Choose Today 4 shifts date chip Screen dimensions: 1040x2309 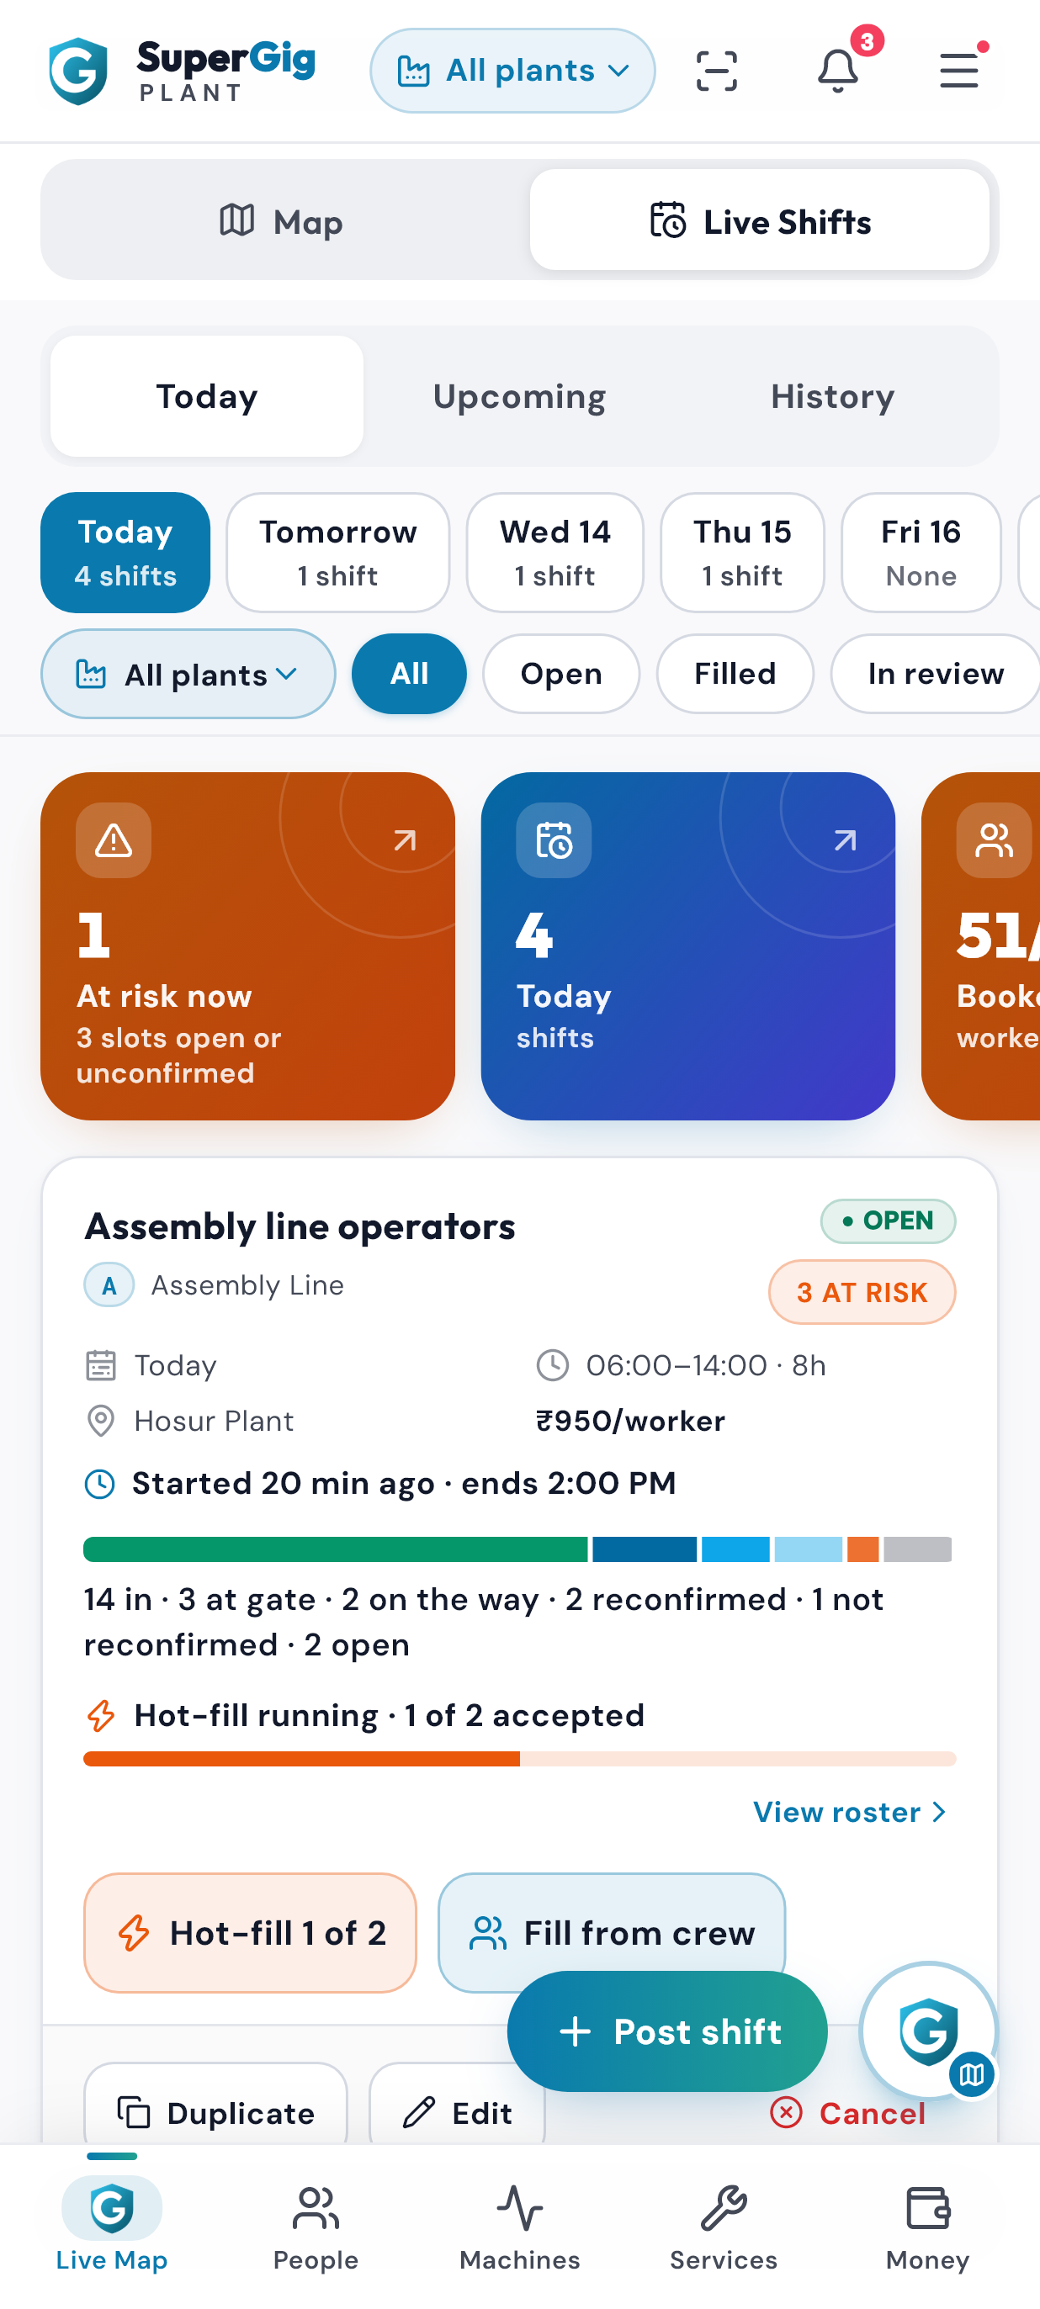coord(125,552)
